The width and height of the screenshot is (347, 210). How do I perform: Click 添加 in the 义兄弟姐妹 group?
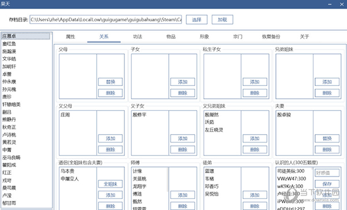click(x=254, y=138)
